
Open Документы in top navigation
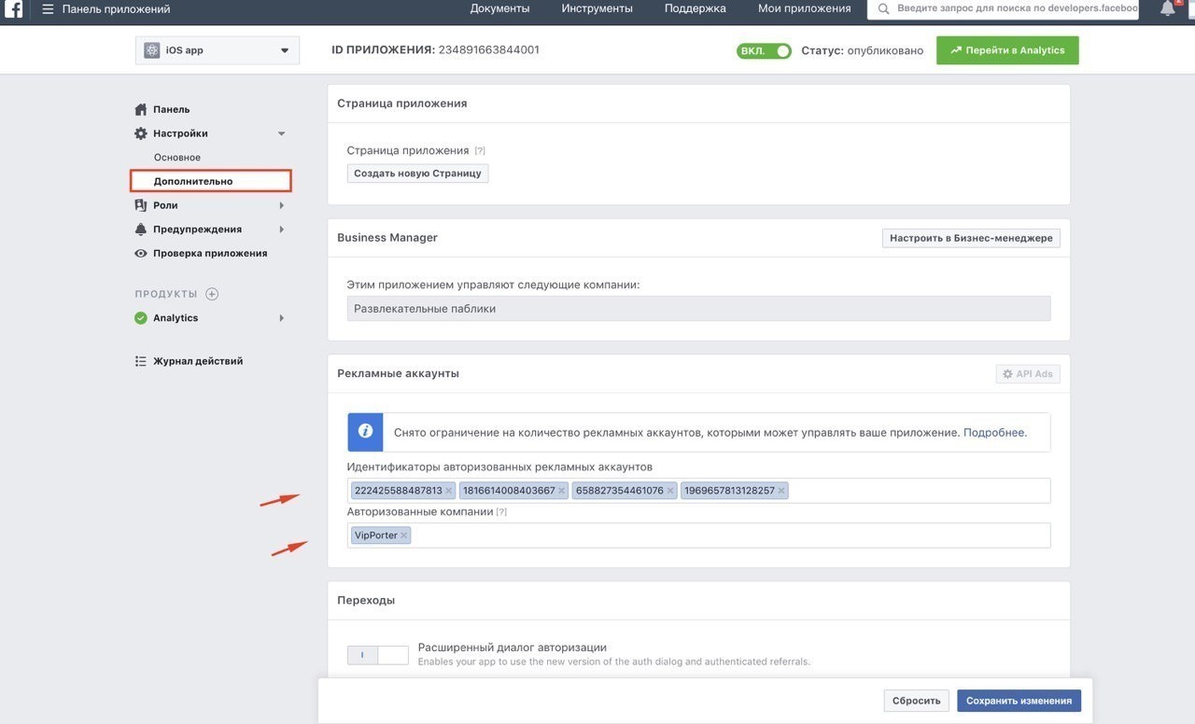coord(499,8)
